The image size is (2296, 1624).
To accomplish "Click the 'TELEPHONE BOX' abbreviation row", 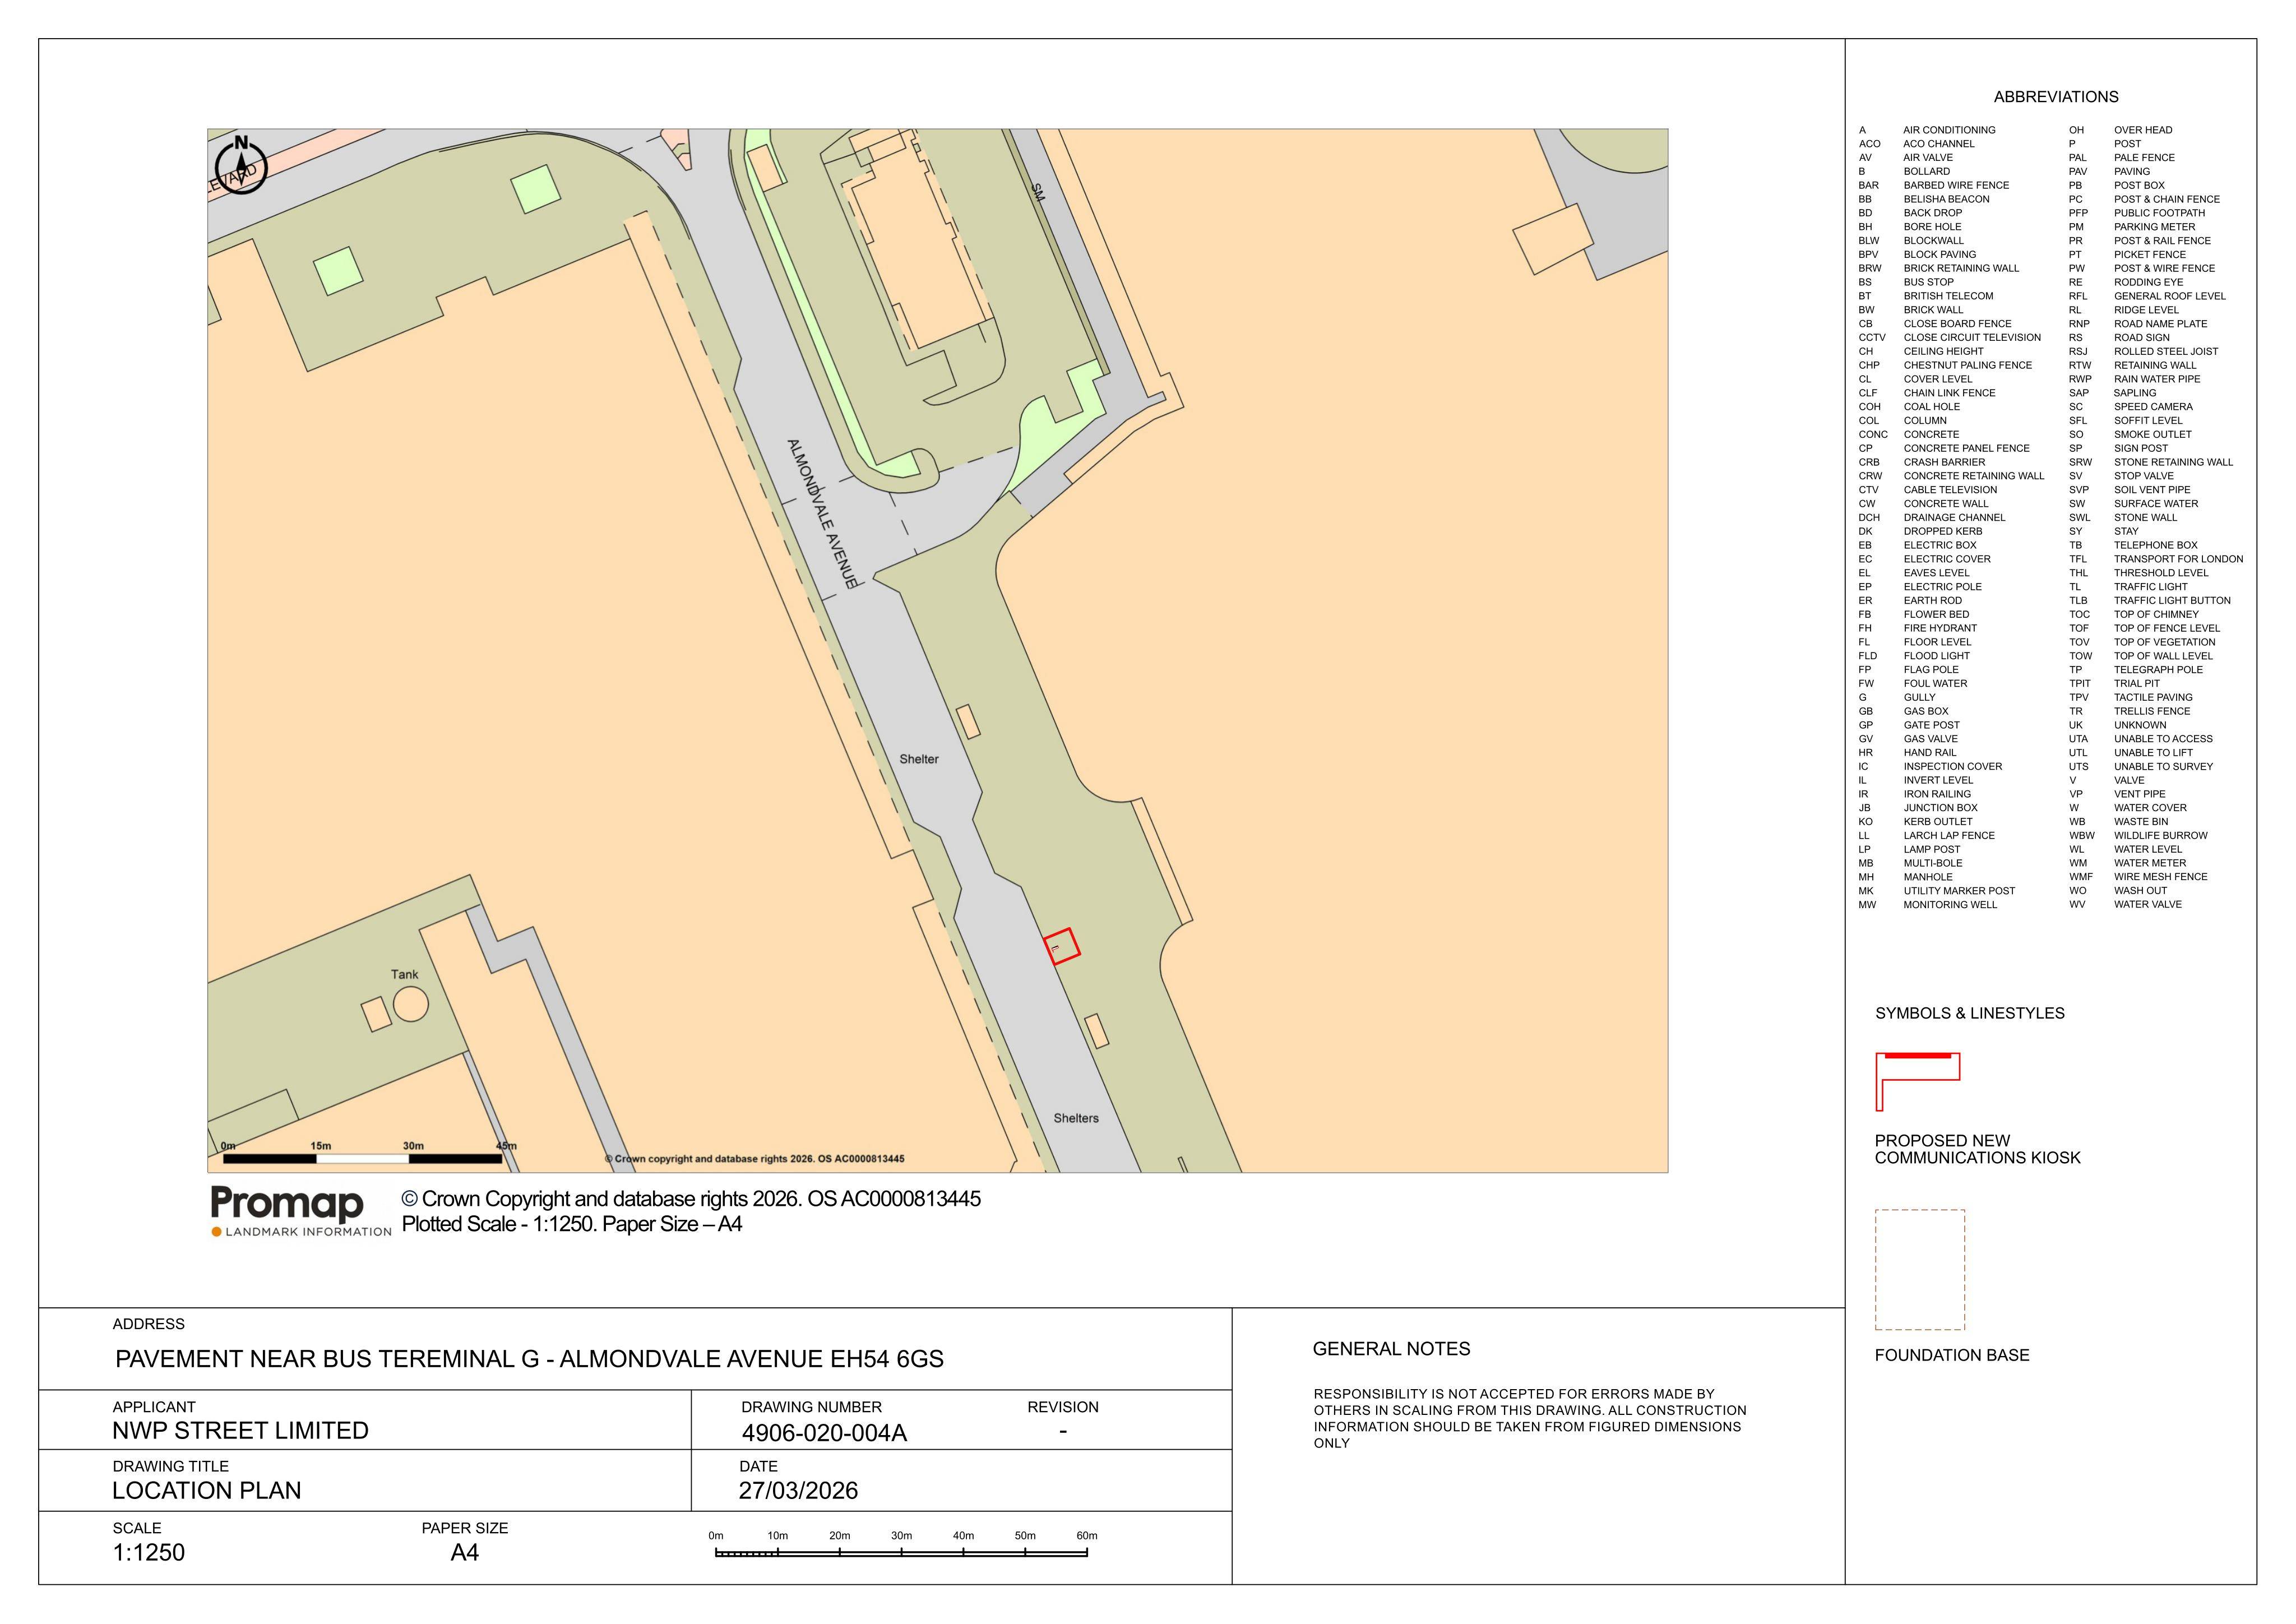I will pos(2133,545).
